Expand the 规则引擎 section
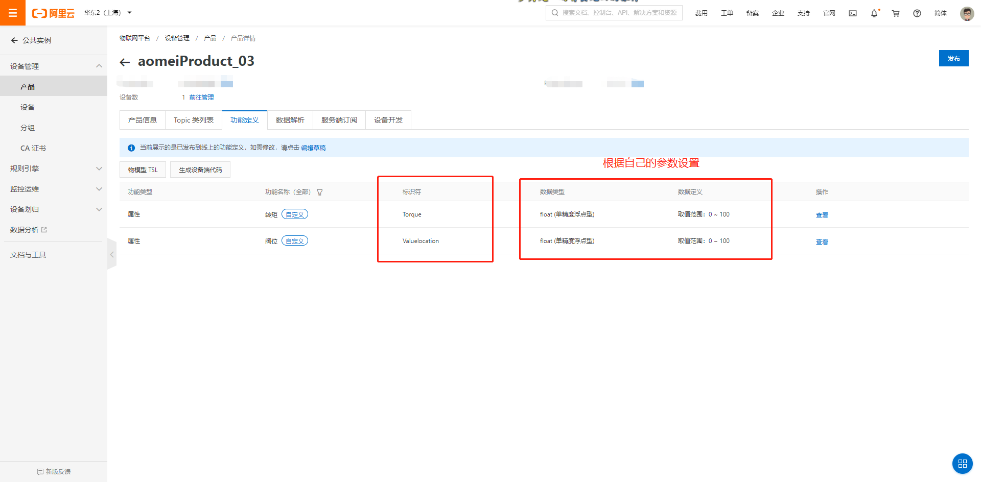The image size is (981, 482). pos(24,168)
